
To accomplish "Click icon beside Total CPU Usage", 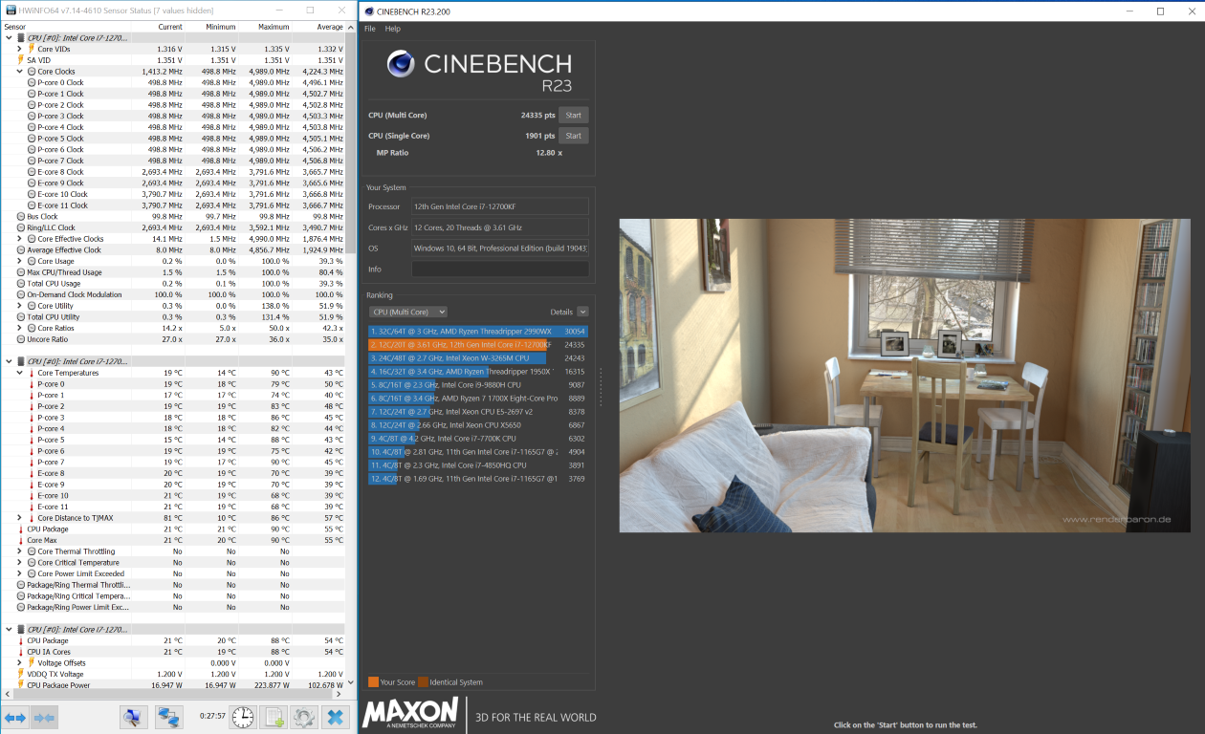I will [21, 284].
